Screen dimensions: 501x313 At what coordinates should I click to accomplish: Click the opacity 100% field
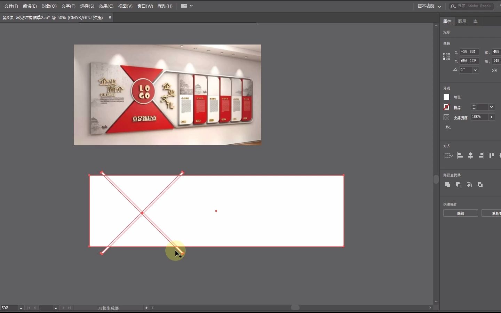(480, 117)
